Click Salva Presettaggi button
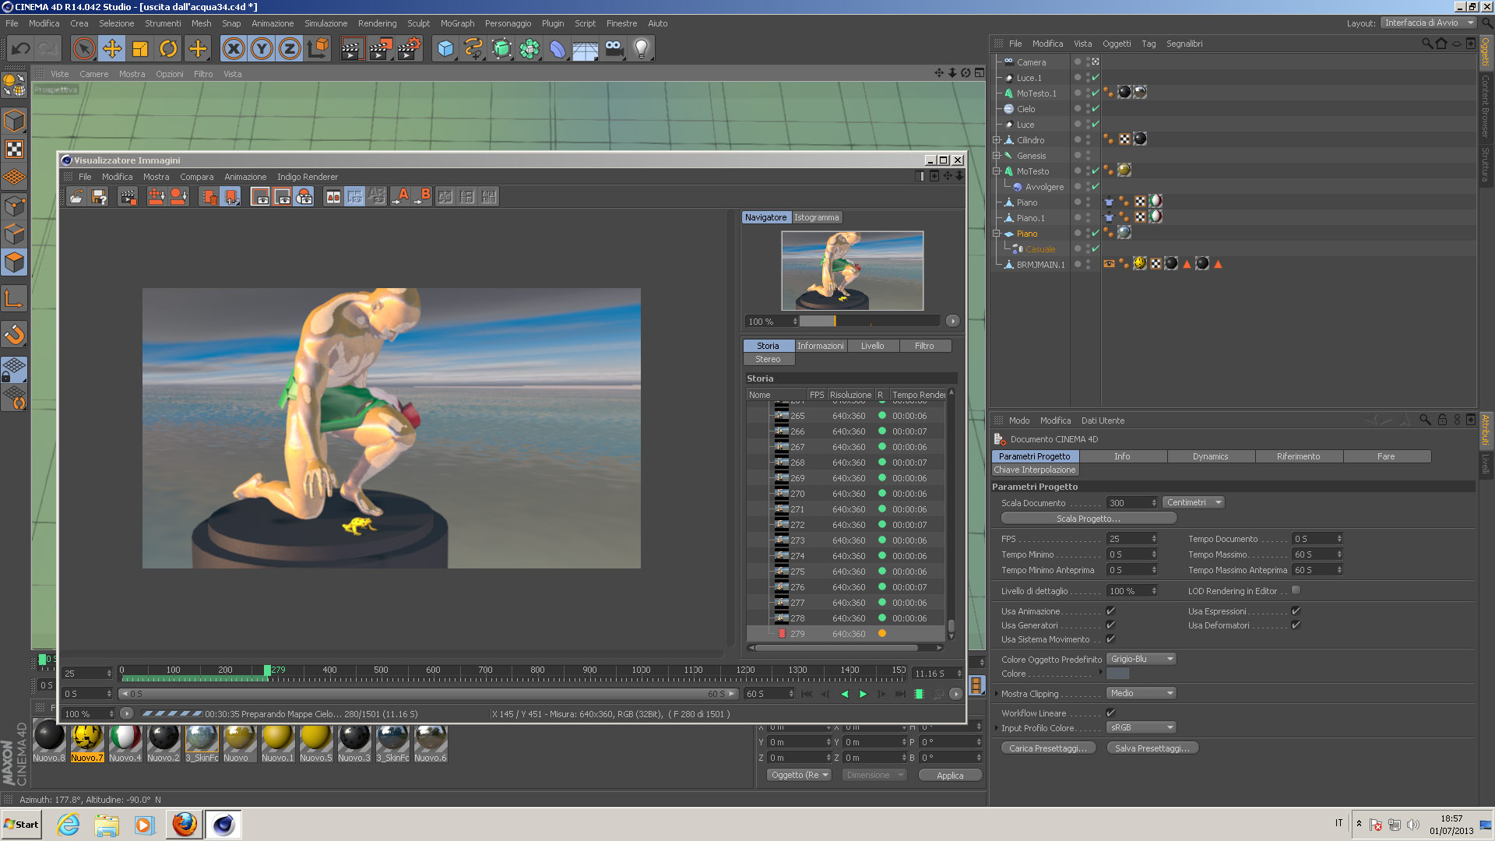 point(1152,748)
